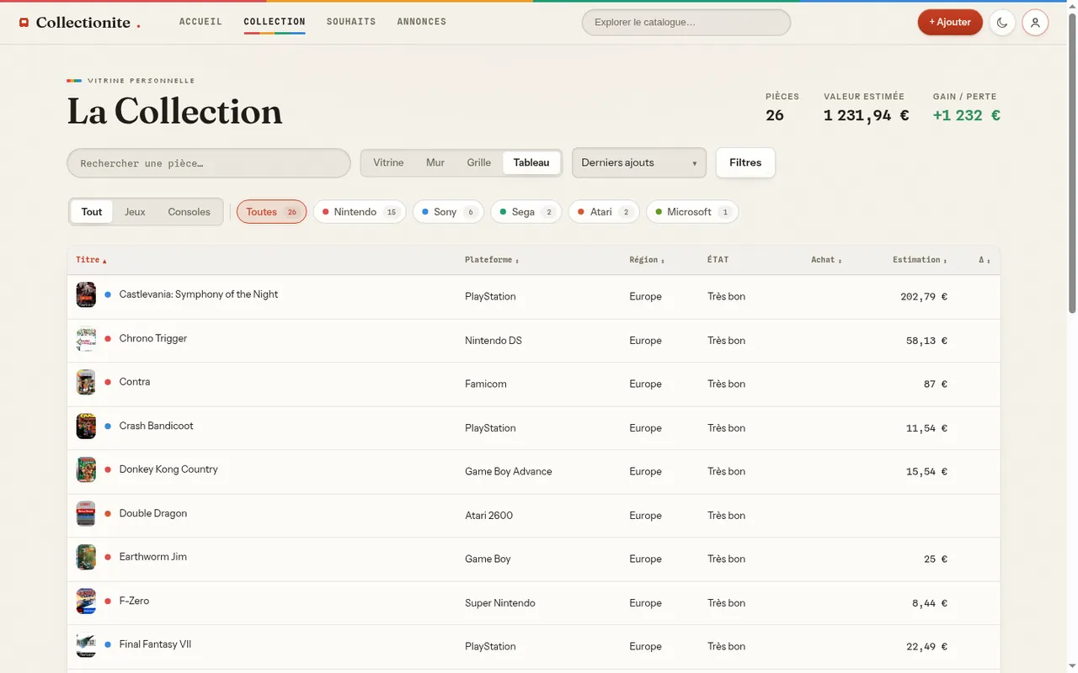Filter by Atari chip
1078x673 pixels.
pyautogui.click(x=604, y=212)
